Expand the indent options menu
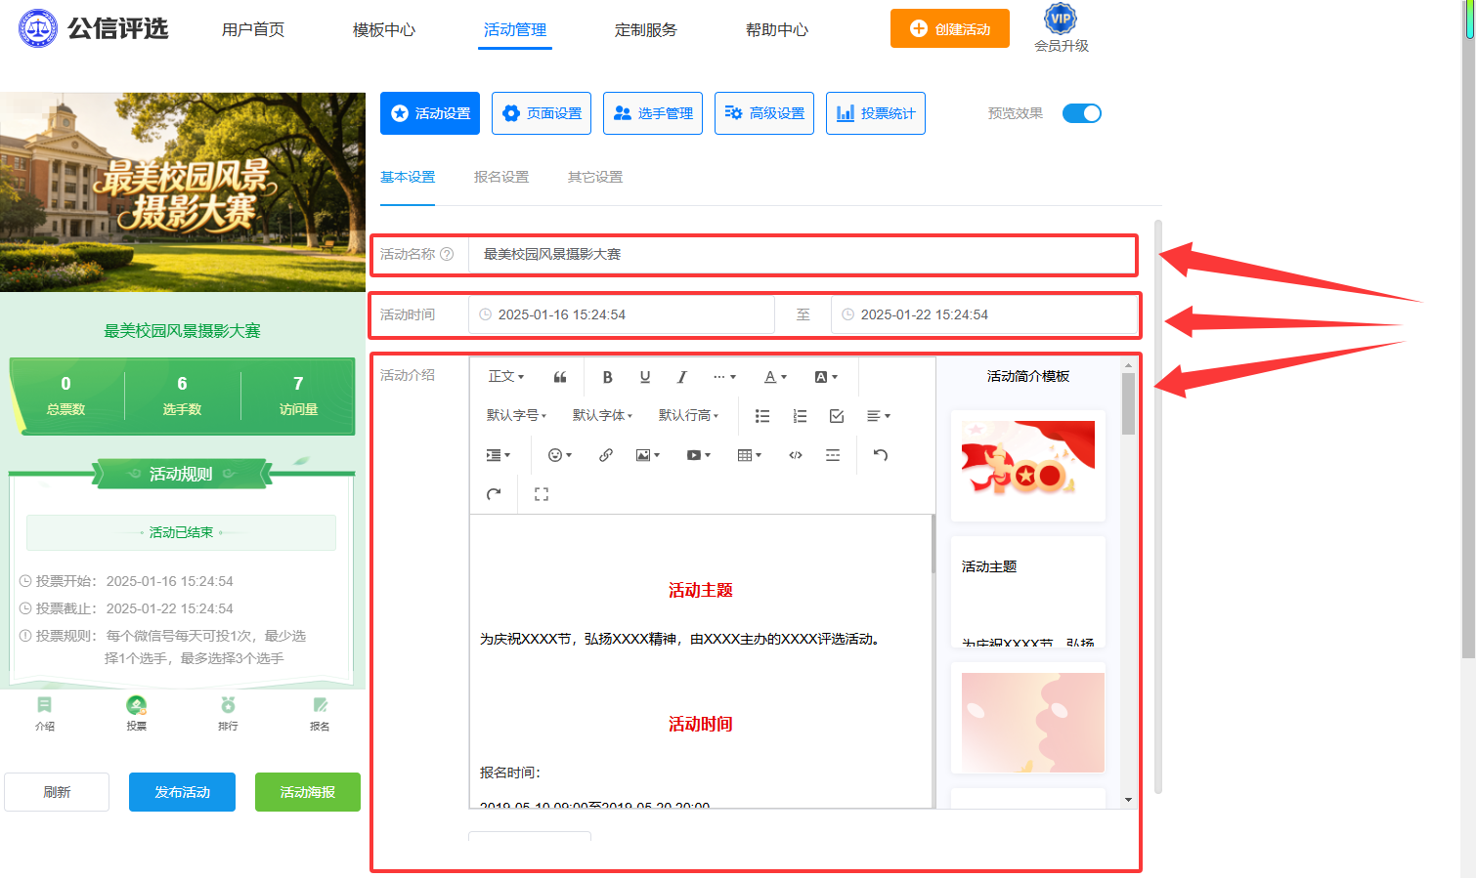This screenshot has width=1476, height=878. (499, 455)
